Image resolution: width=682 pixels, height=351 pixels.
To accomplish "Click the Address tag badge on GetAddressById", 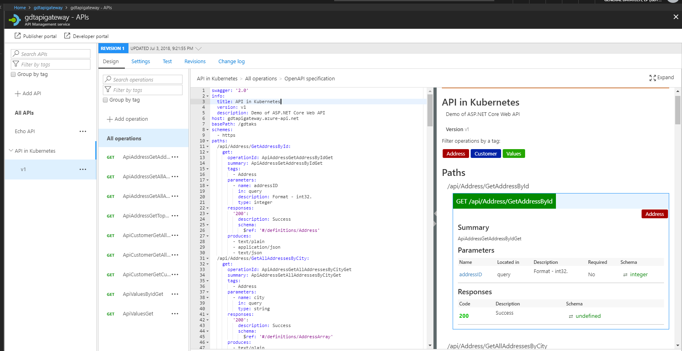I will click(654, 214).
